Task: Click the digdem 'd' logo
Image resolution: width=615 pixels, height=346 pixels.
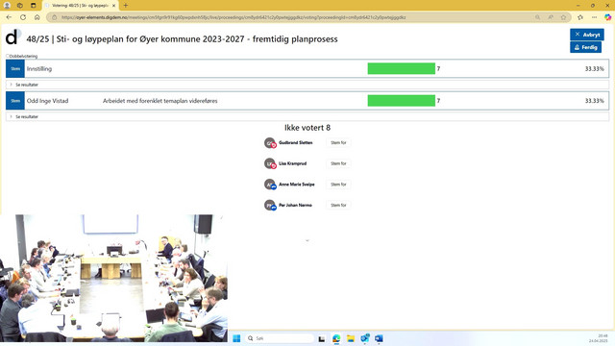Action: [12, 37]
